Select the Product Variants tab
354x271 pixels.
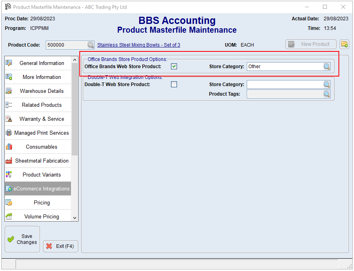tap(41, 175)
